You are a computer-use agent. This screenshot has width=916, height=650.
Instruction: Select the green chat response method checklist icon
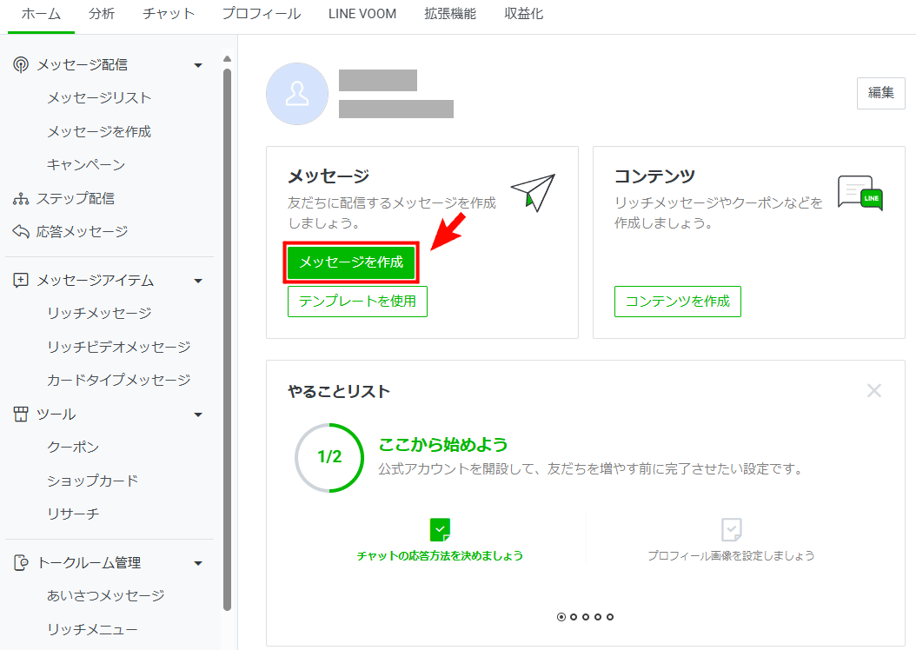click(441, 529)
